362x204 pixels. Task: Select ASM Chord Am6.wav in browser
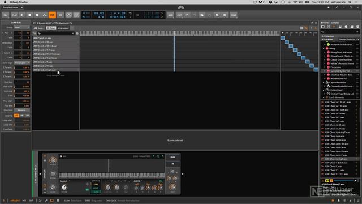coord(335,140)
